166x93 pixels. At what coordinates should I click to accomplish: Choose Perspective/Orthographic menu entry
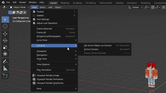click(x=54, y=36)
